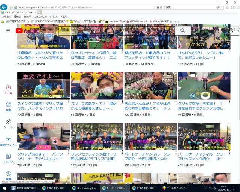240x192 pixels.
Task: Open the new tab button beside the YouTube tab
Action: 39,12
